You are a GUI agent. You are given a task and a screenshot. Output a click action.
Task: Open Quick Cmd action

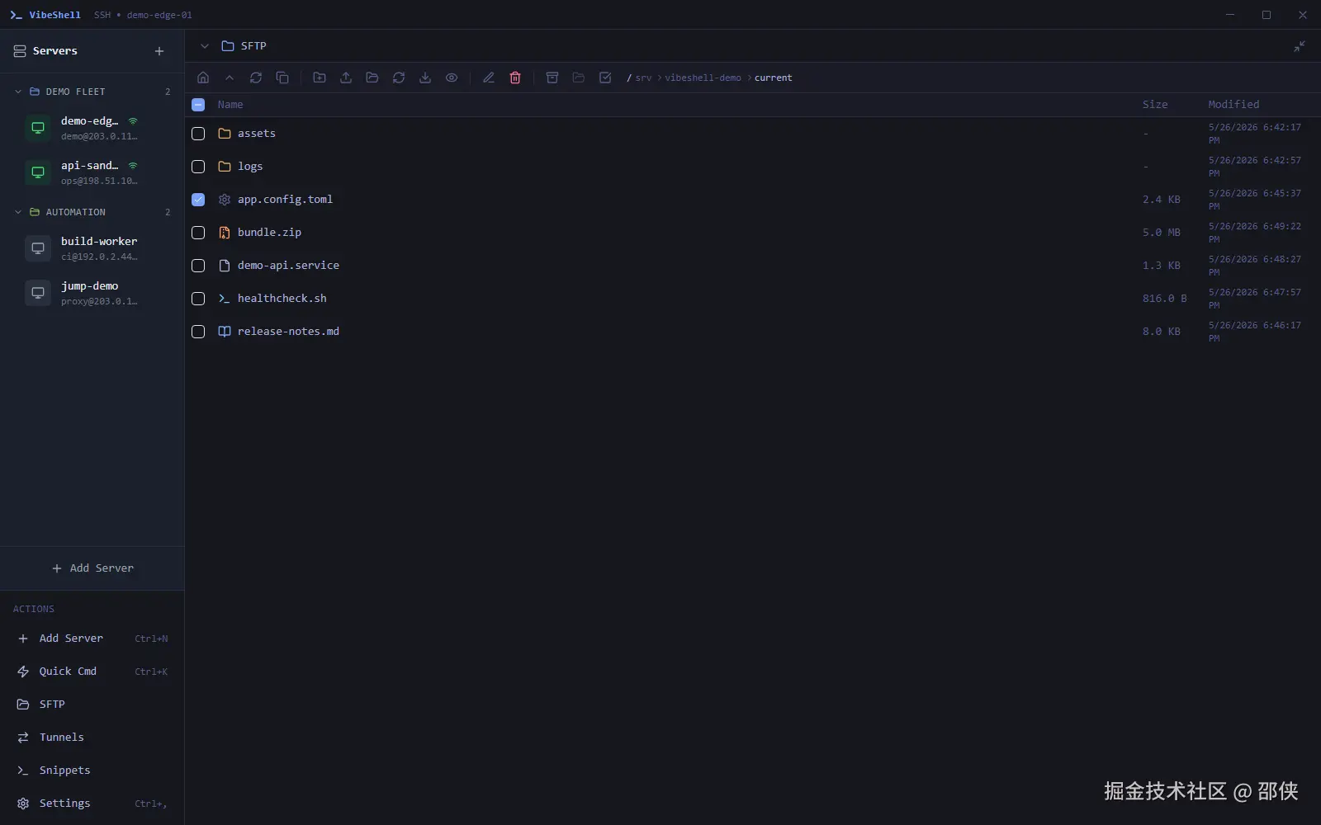click(x=92, y=672)
